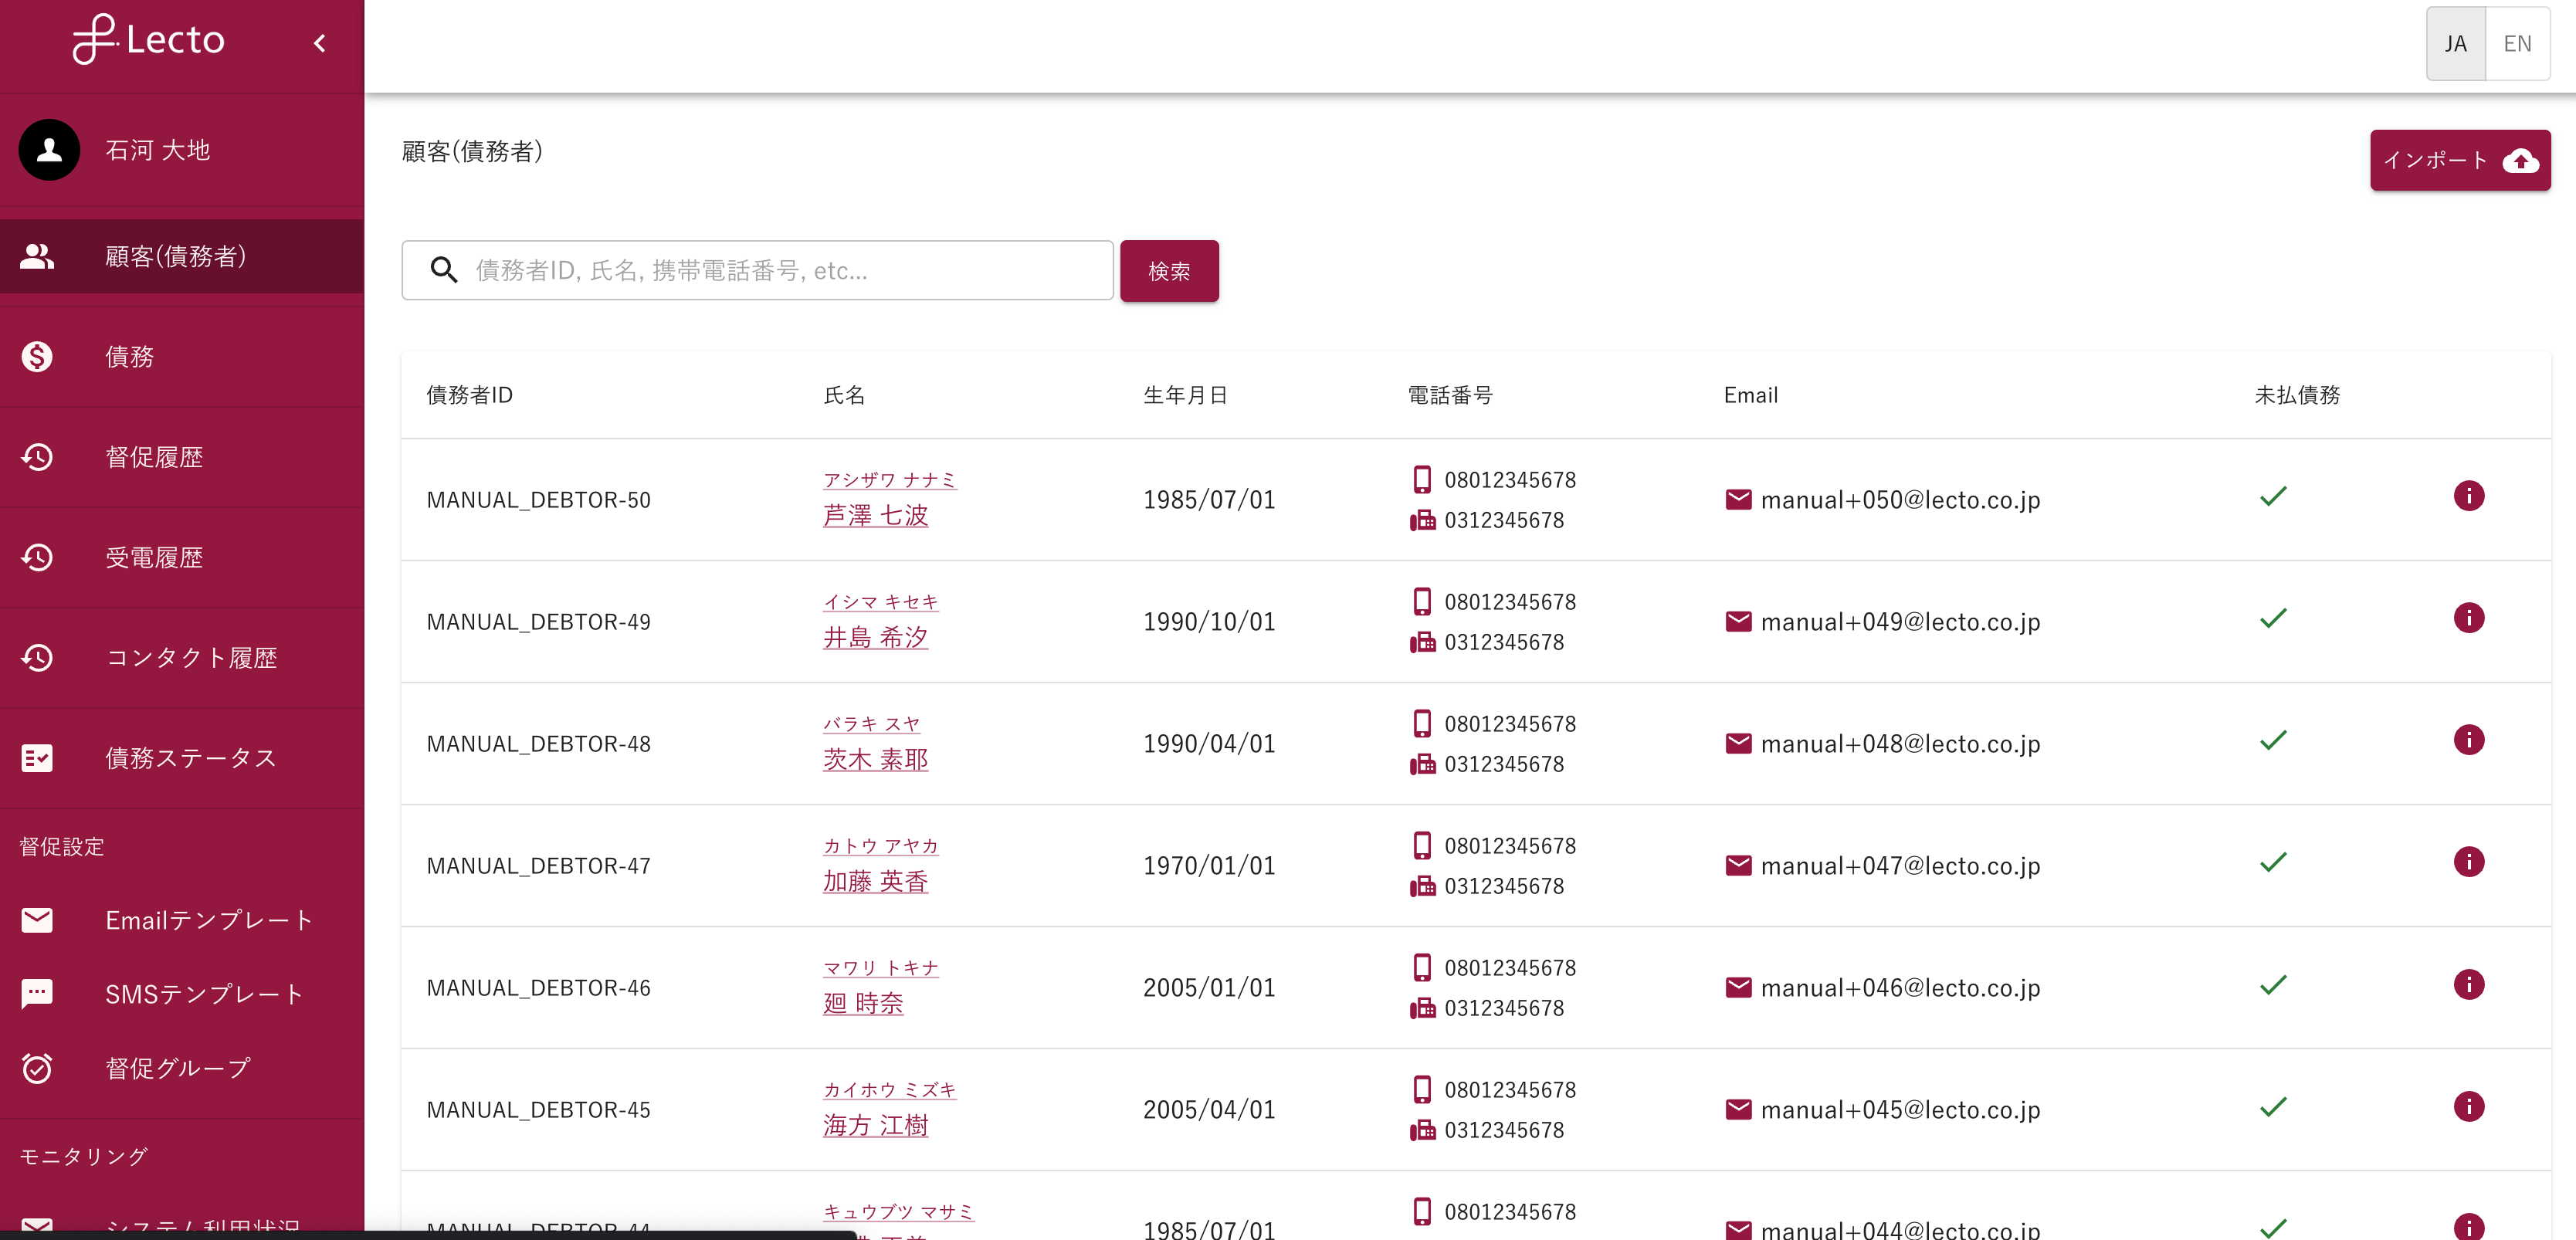Screen dimensions: 2576x1240
Task: Click the Lecto logo
Action: (149, 40)
